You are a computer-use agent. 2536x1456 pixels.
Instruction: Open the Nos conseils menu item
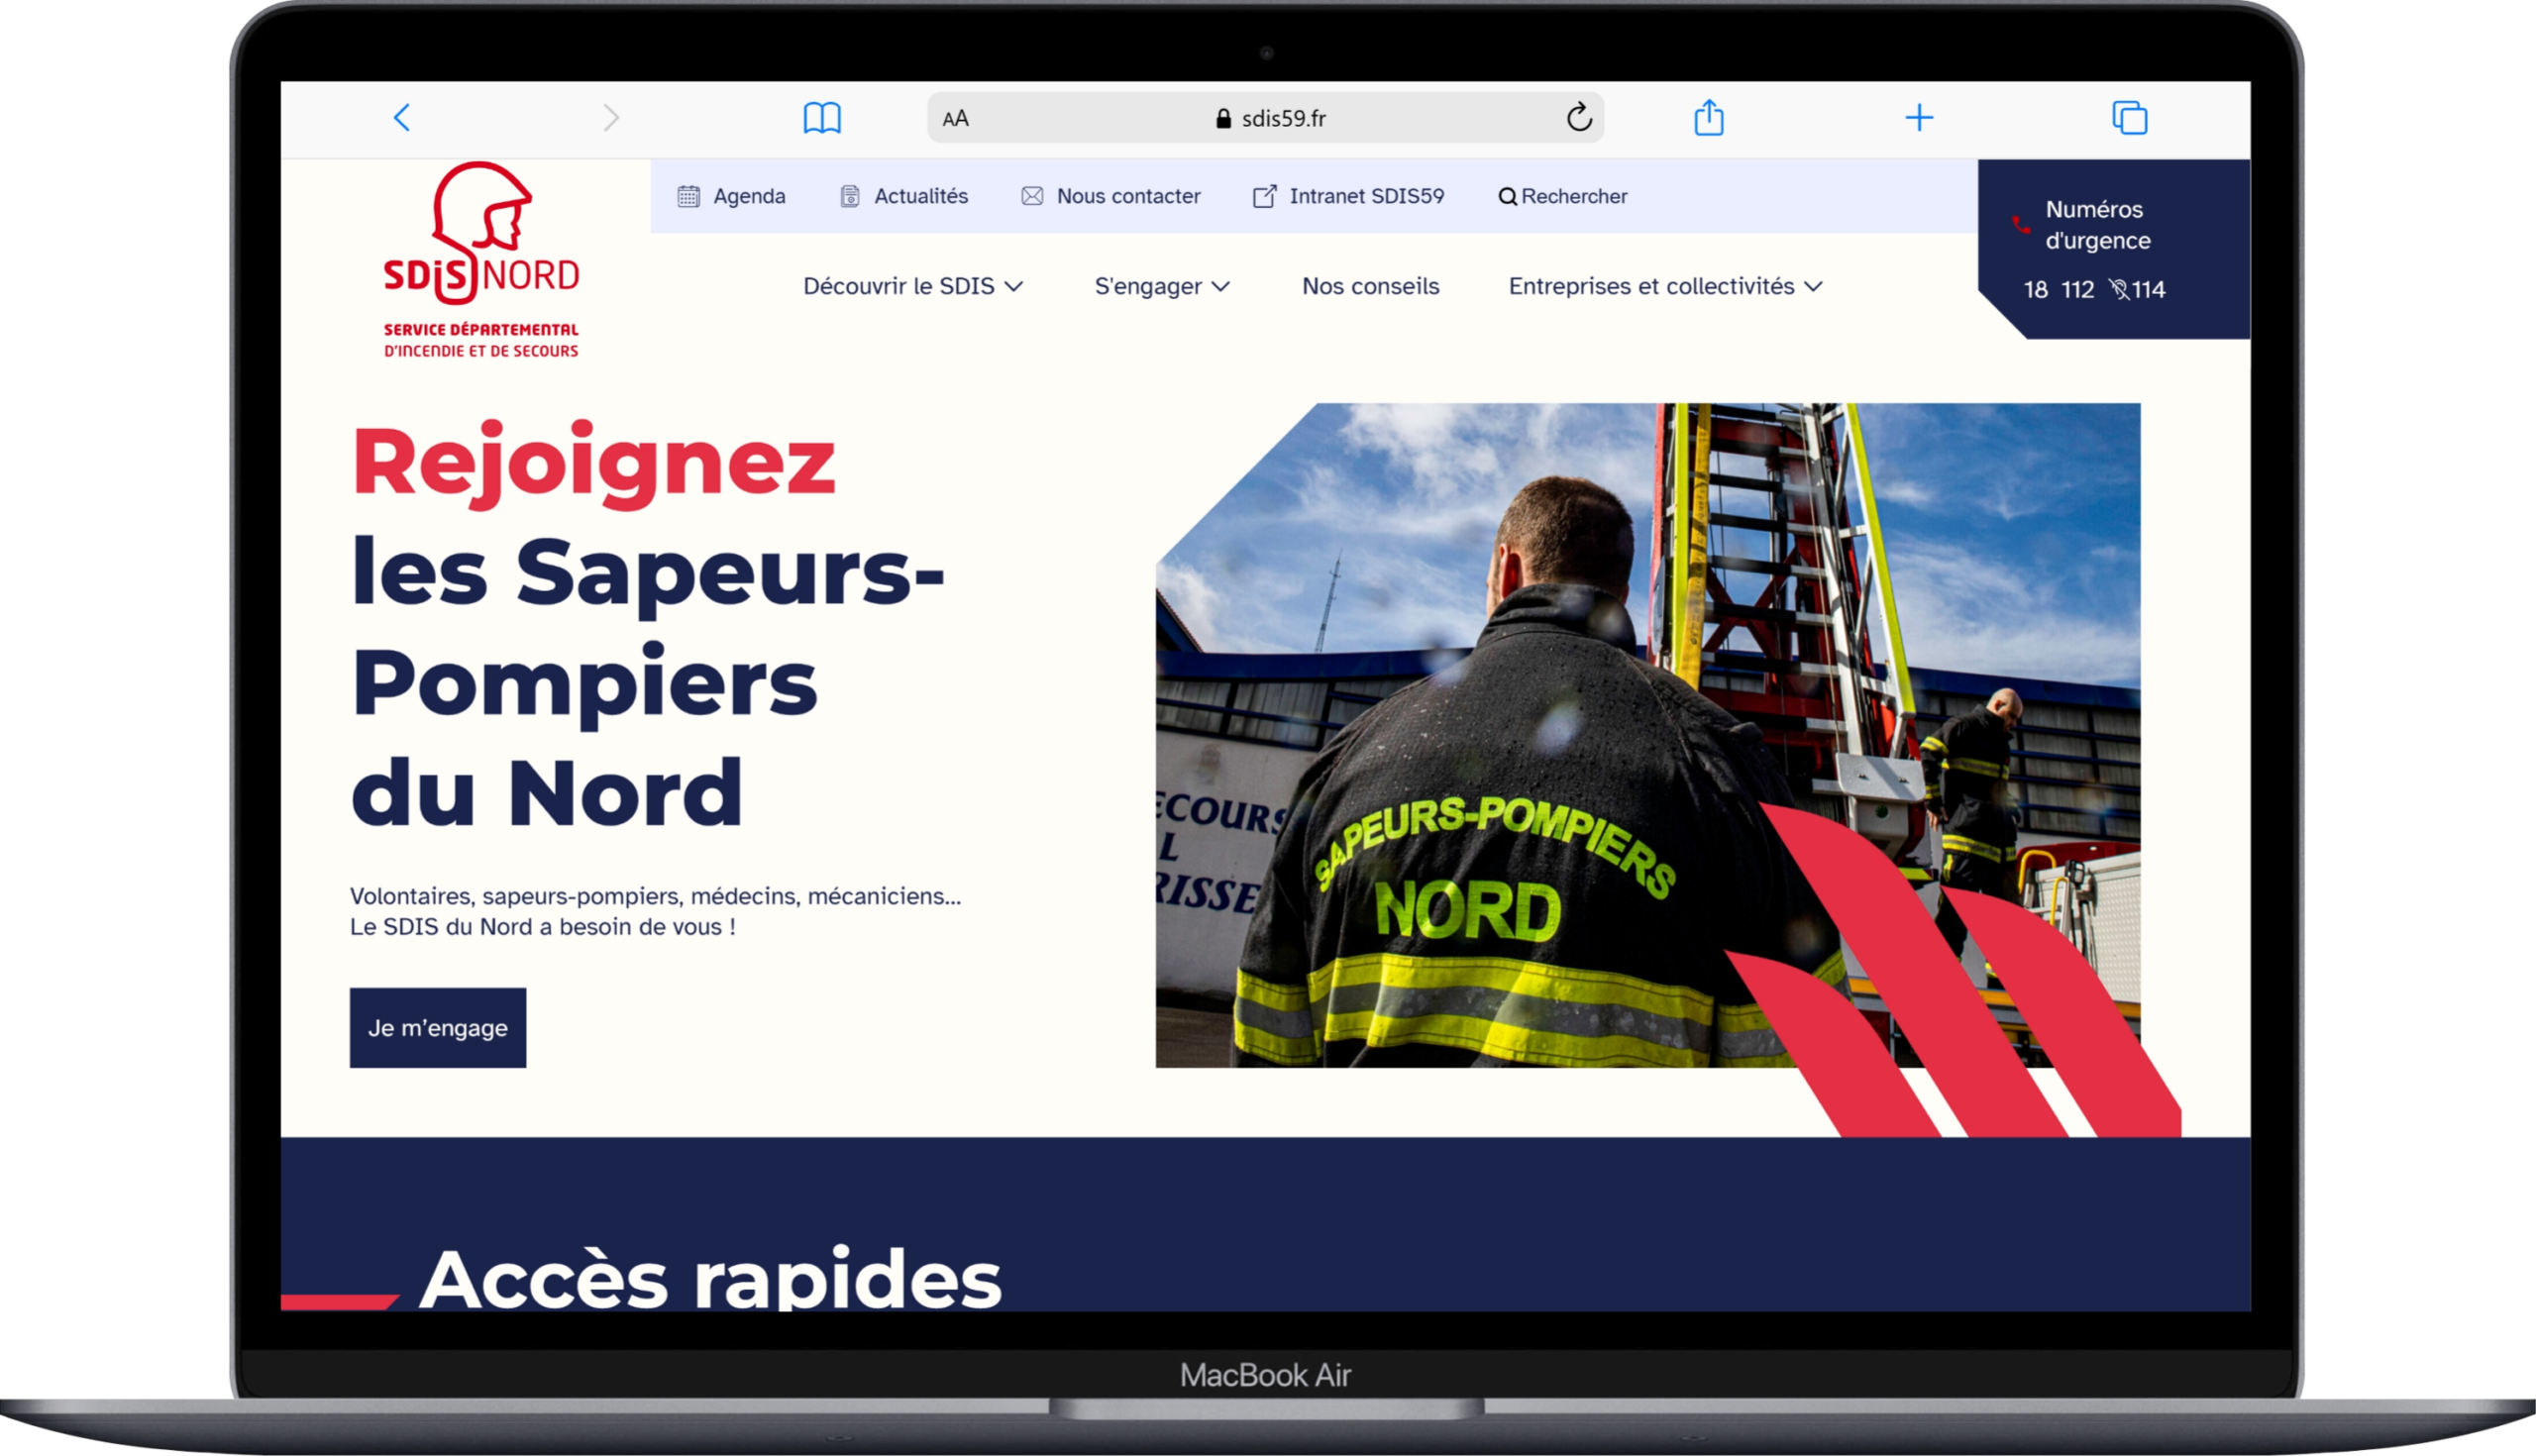(1370, 287)
